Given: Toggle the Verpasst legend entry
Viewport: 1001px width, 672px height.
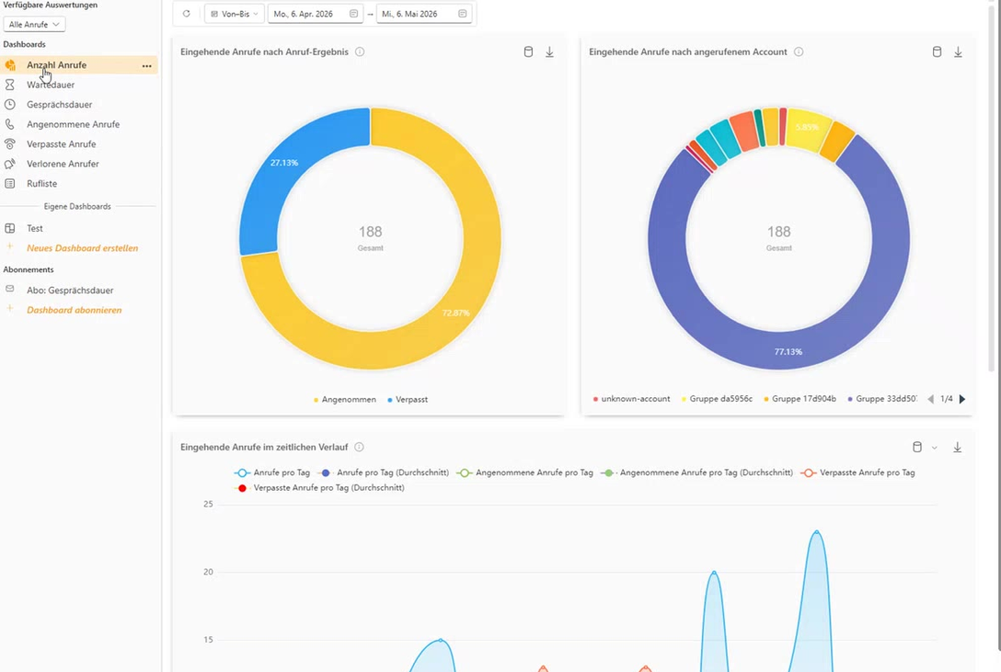Looking at the screenshot, I should tap(408, 400).
